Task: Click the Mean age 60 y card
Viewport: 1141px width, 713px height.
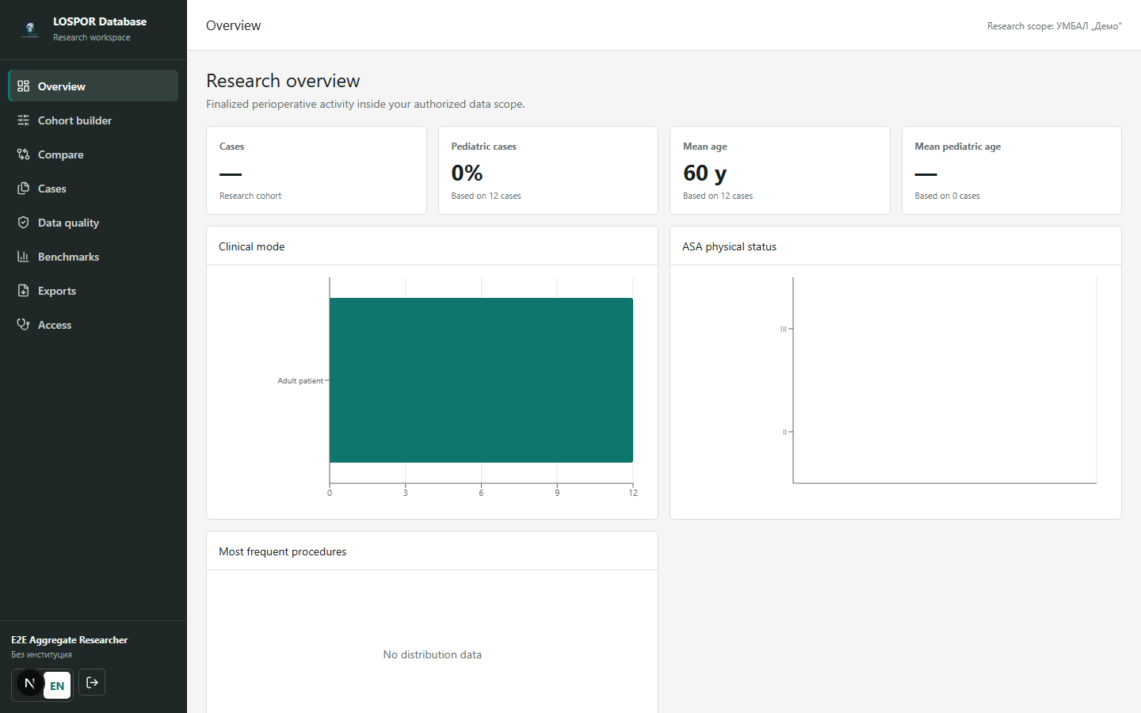Action: (x=780, y=170)
